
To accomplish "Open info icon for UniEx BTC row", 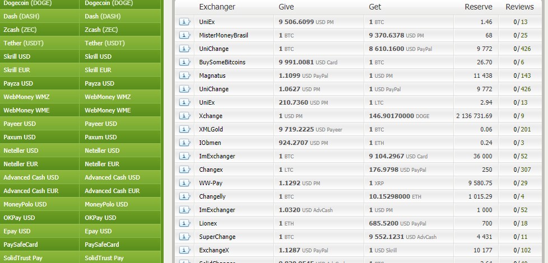I will point(184,22).
